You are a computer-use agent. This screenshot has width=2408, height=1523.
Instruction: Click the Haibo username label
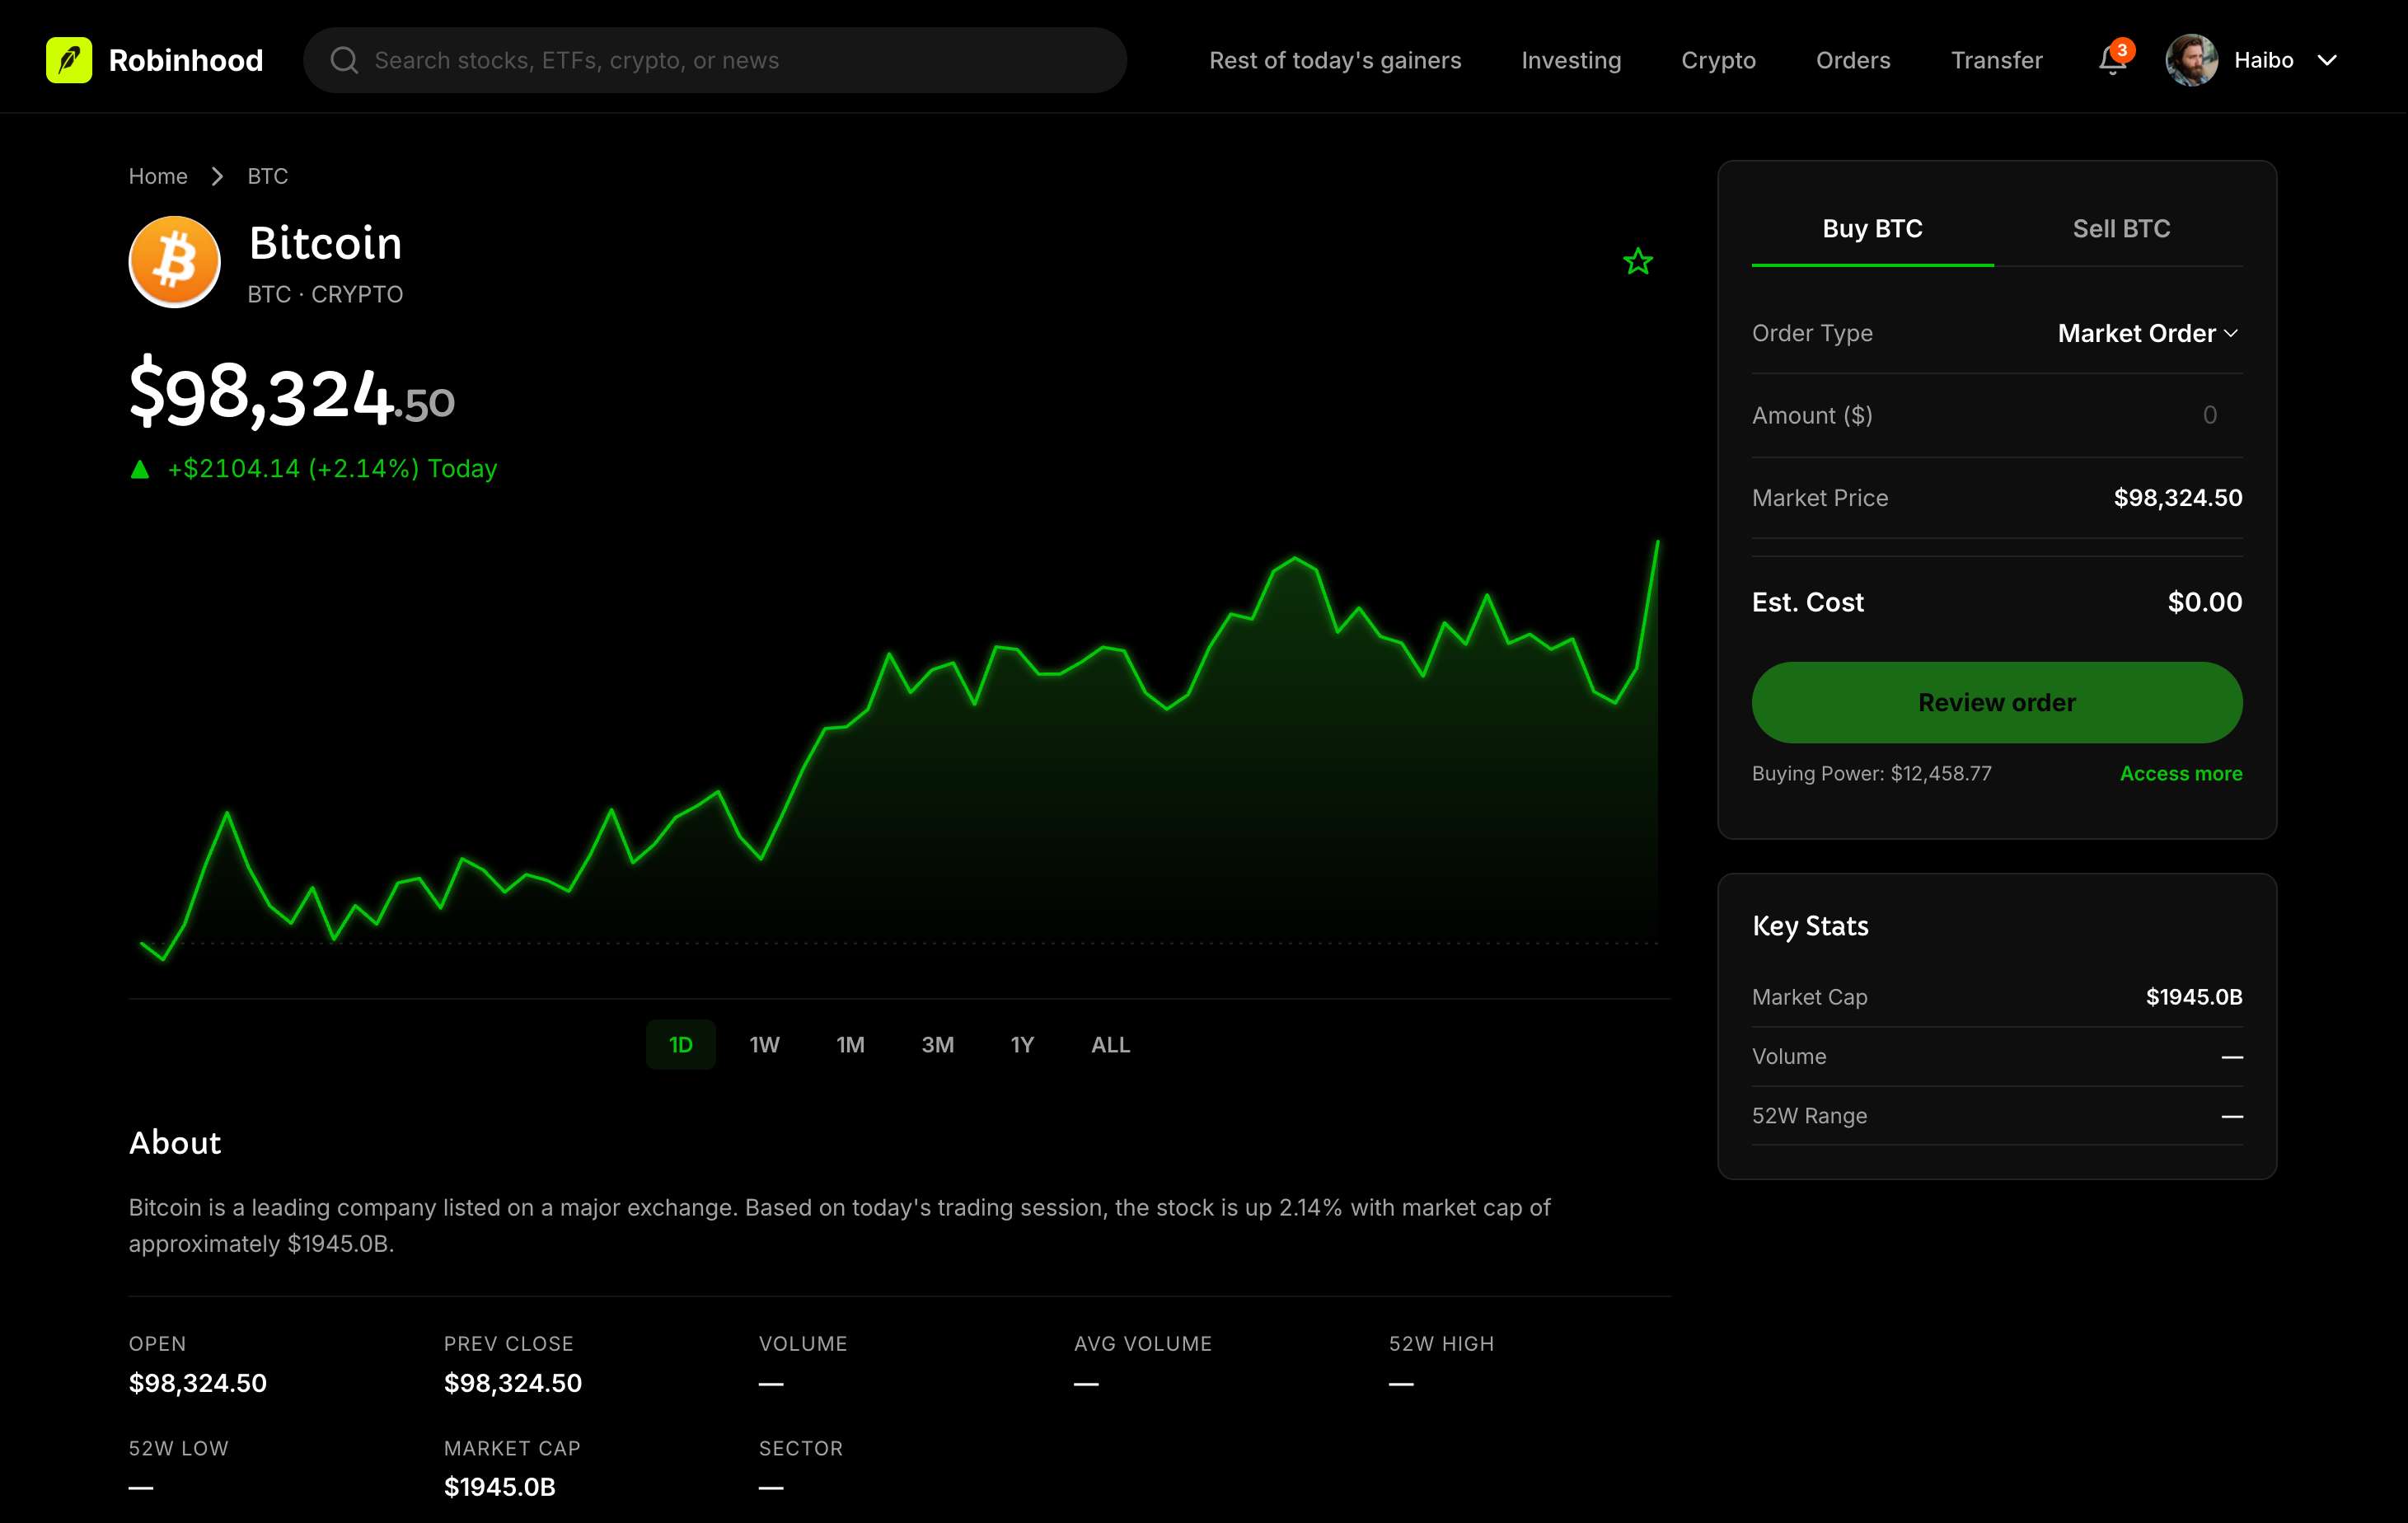click(x=2263, y=60)
